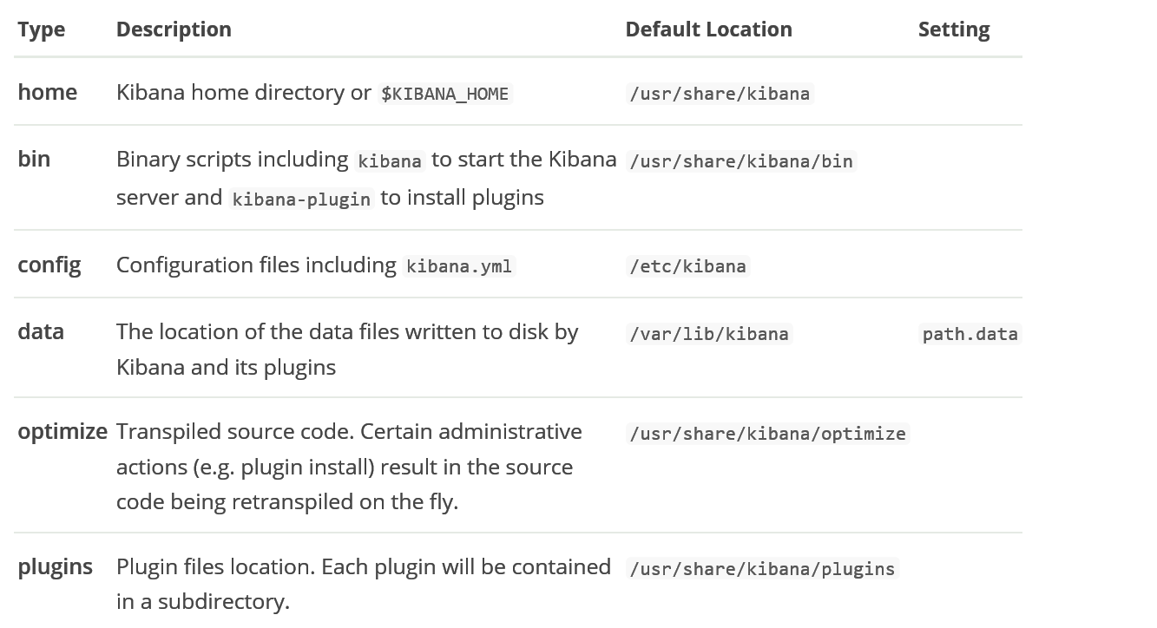Select the $KIBANA_HOME code text
Screen dimensions: 1157x628
[x=444, y=94]
